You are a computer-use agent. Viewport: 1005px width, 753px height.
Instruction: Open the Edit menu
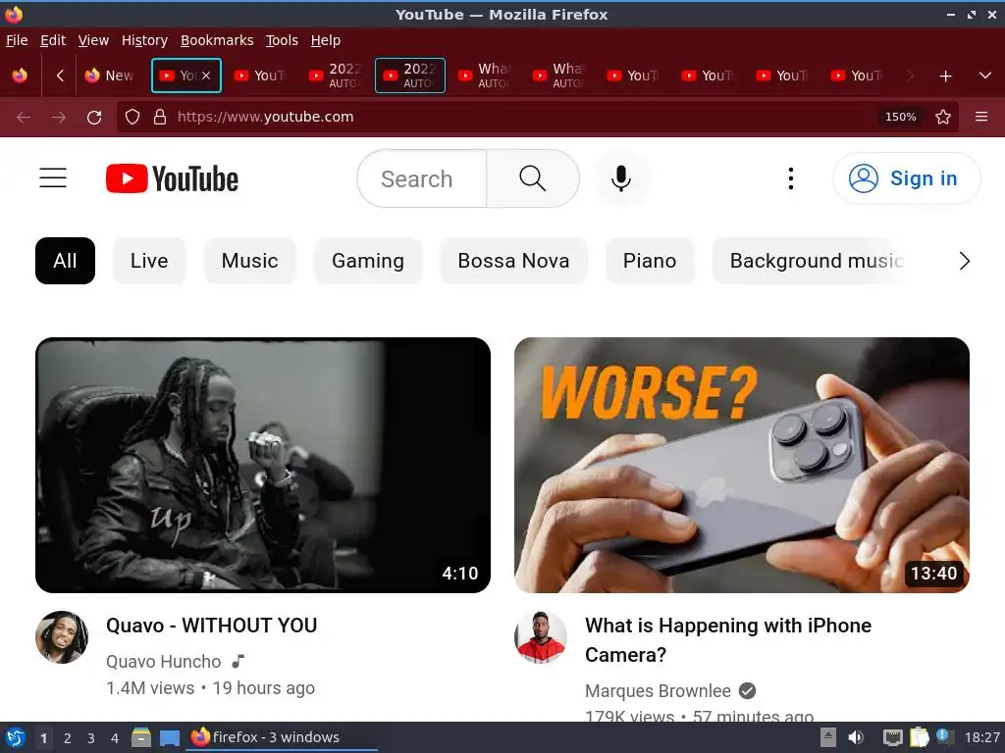click(x=53, y=40)
